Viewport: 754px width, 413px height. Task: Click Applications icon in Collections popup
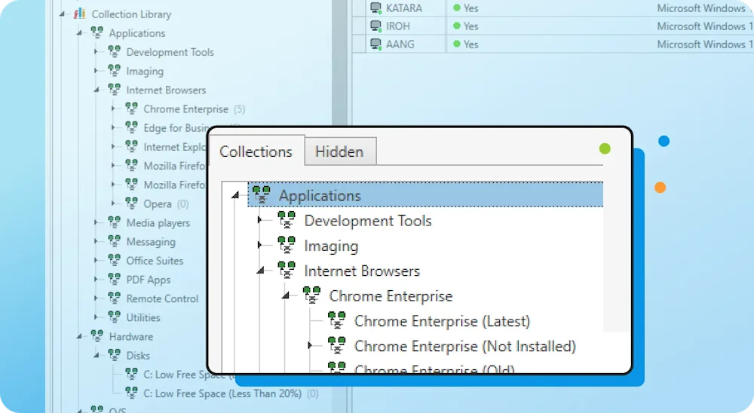coord(262,194)
